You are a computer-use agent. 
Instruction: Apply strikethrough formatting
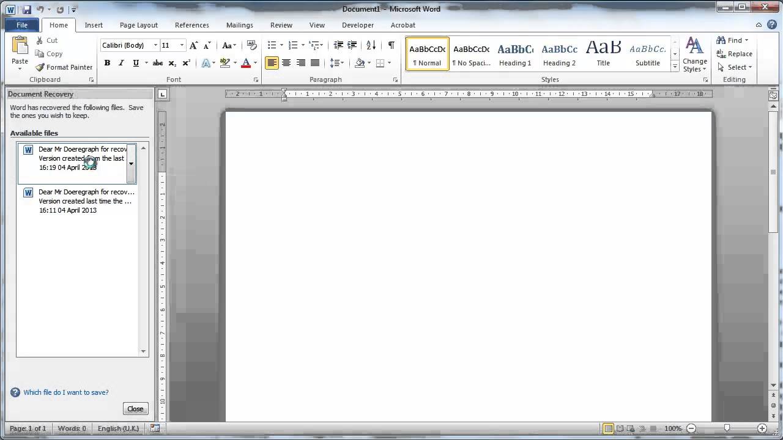[x=158, y=63]
